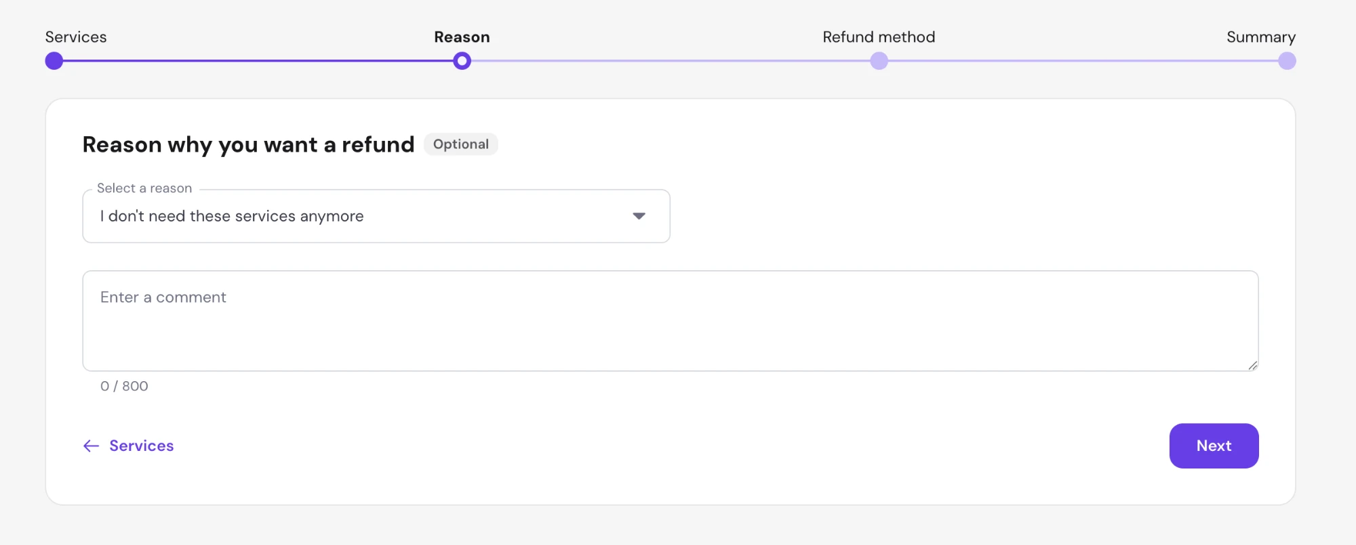Go back via the Services link

(128, 445)
